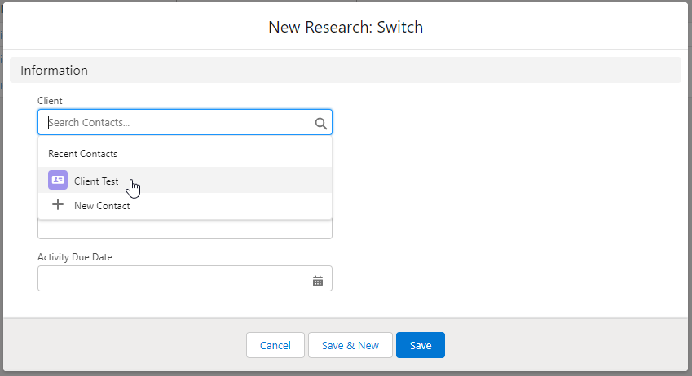Click the partially hidden field under the dropdown

(185, 230)
